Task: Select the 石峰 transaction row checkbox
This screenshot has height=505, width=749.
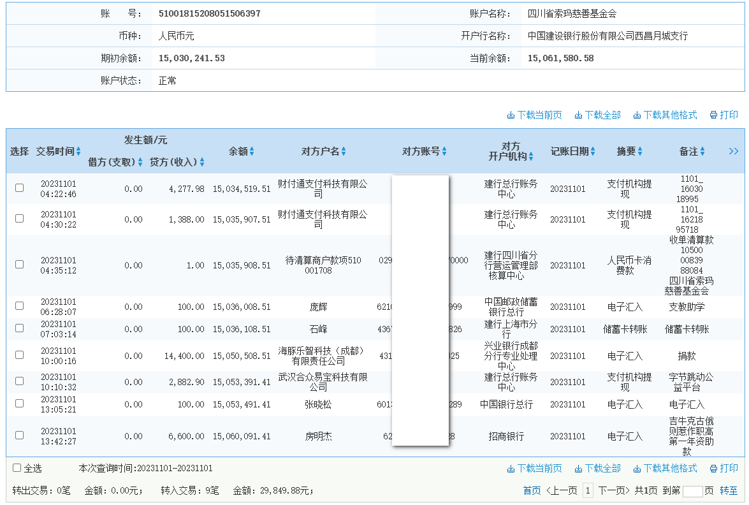Action: click(x=20, y=328)
